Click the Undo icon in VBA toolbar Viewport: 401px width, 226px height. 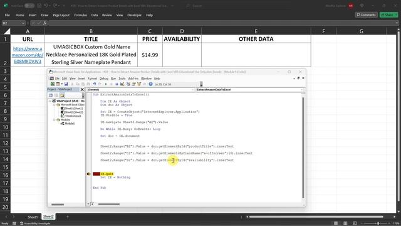(95, 84)
